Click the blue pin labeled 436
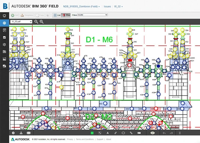The width and height of the screenshot is (200, 143). [146, 95]
